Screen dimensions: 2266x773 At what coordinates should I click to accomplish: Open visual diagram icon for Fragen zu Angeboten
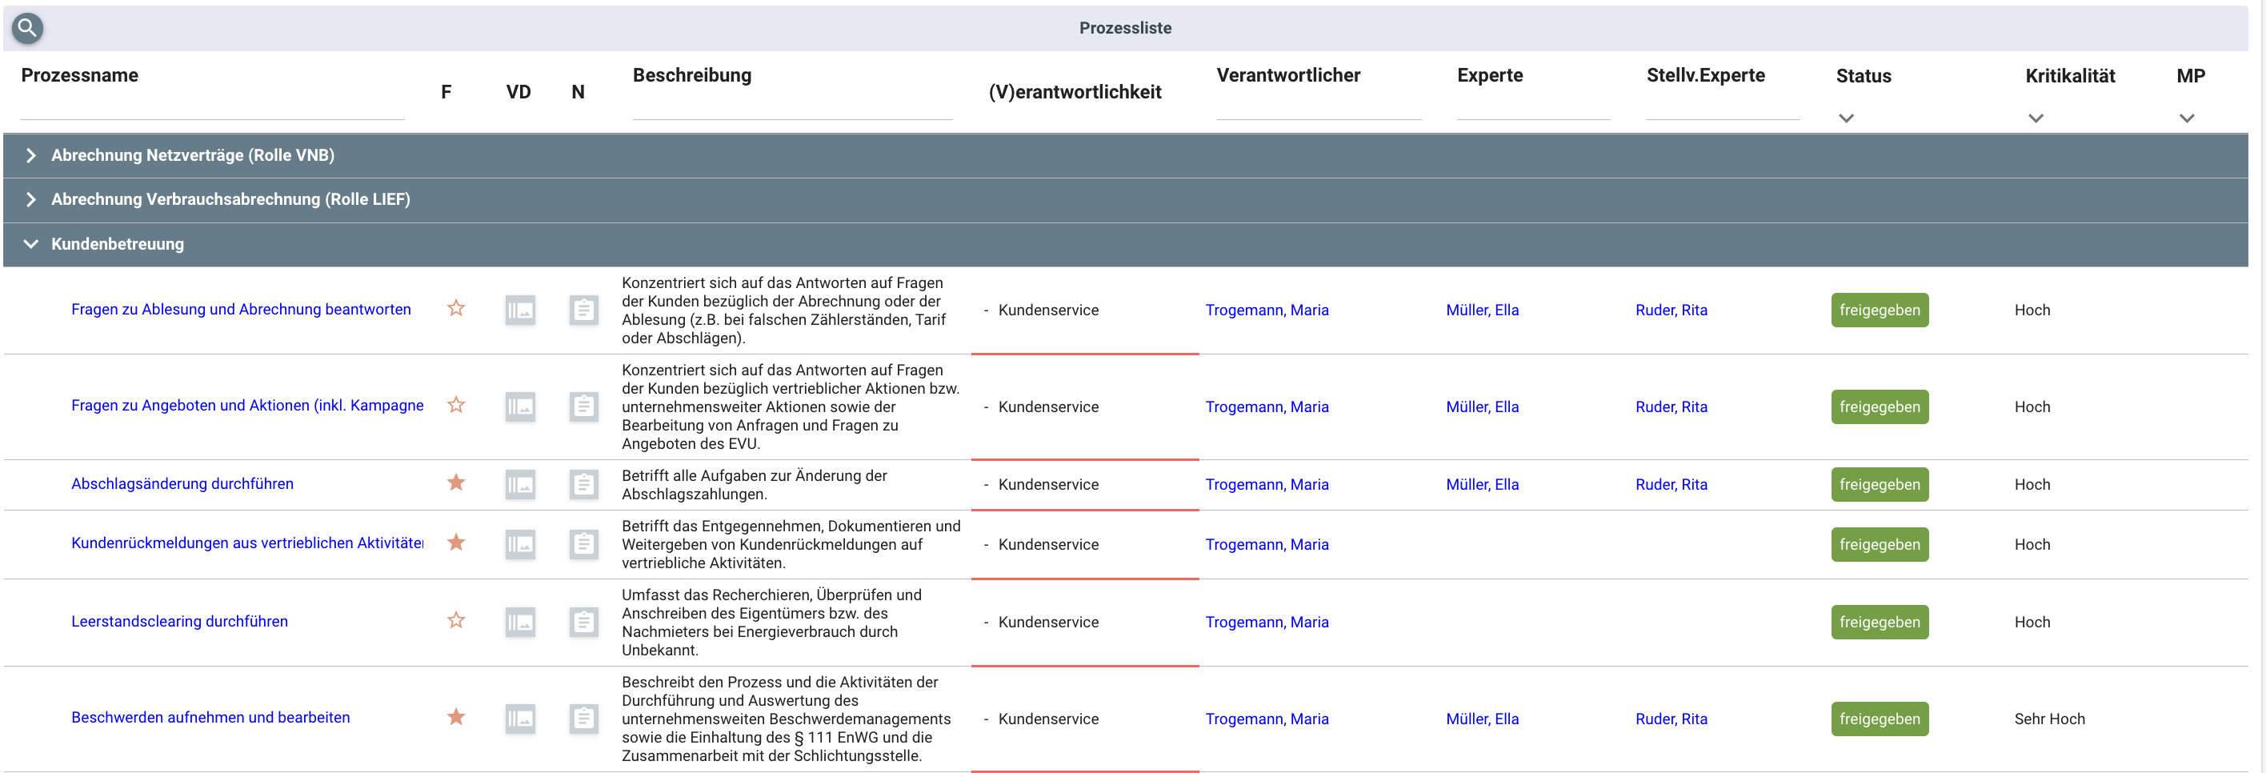click(520, 407)
